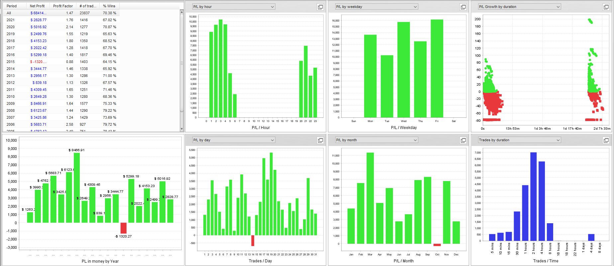
Task: Maximize the P/L by month chart panel
Action: [463, 140]
